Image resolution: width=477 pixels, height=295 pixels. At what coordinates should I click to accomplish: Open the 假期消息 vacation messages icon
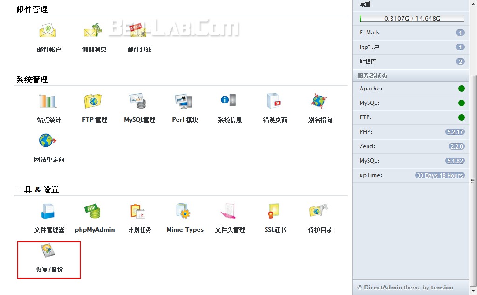tap(93, 30)
